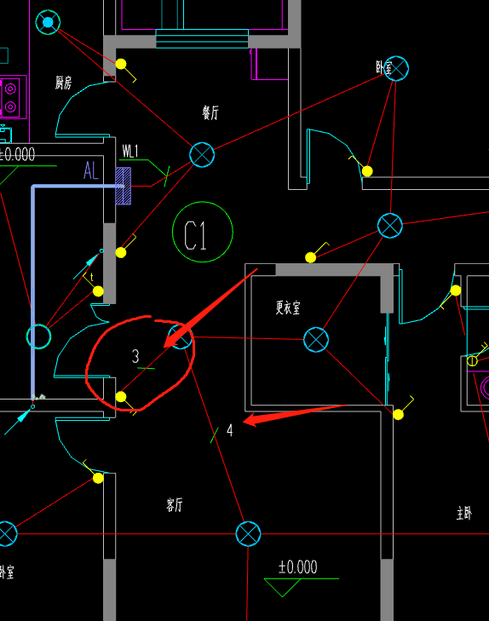The height and width of the screenshot is (621, 489).
Task: Select the 主卧 master bedroom label
Action: coord(464,514)
